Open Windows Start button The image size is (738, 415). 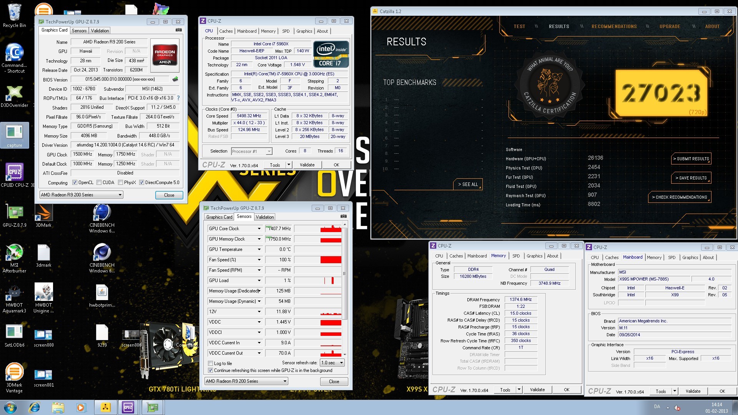pos(10,407)
